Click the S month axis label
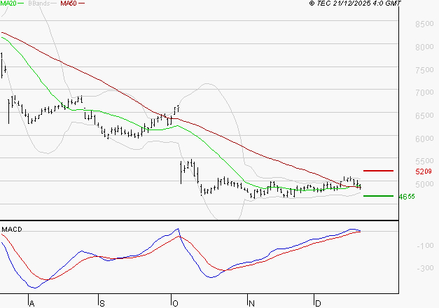The height and width of the screenshot is (308, 439). (102, 304)
